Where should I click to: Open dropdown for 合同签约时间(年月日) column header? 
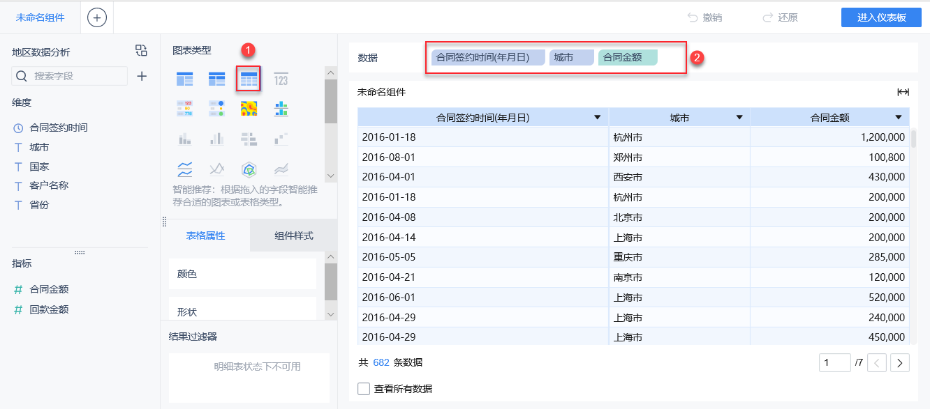(597, 117)
